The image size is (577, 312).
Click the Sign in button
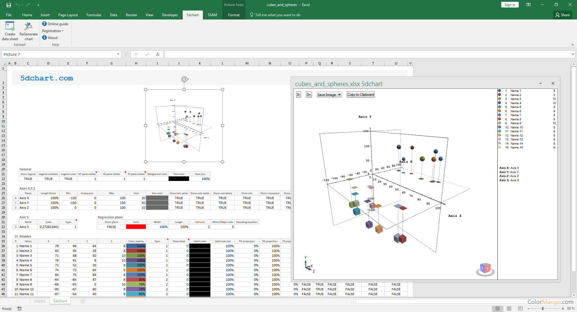(x=510, y=5)
